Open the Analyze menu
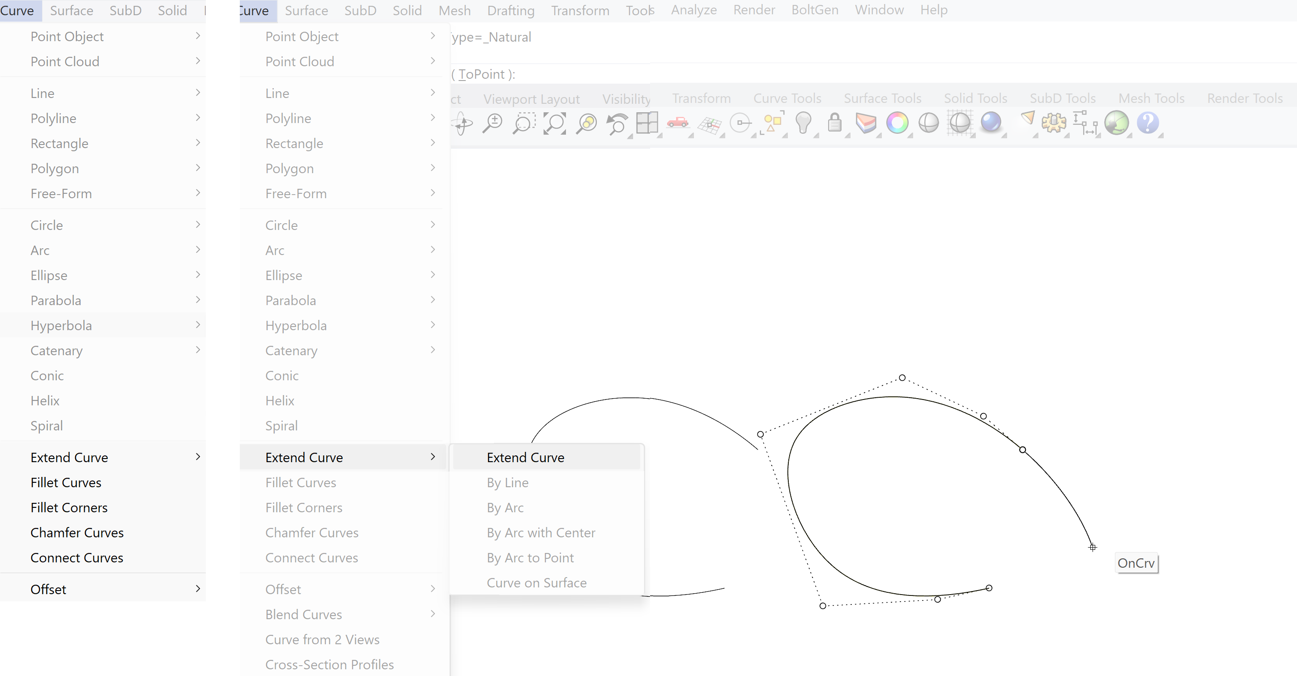Image resolution: width=1297 pixels, height=676 pixels. (x=694, y=10)
